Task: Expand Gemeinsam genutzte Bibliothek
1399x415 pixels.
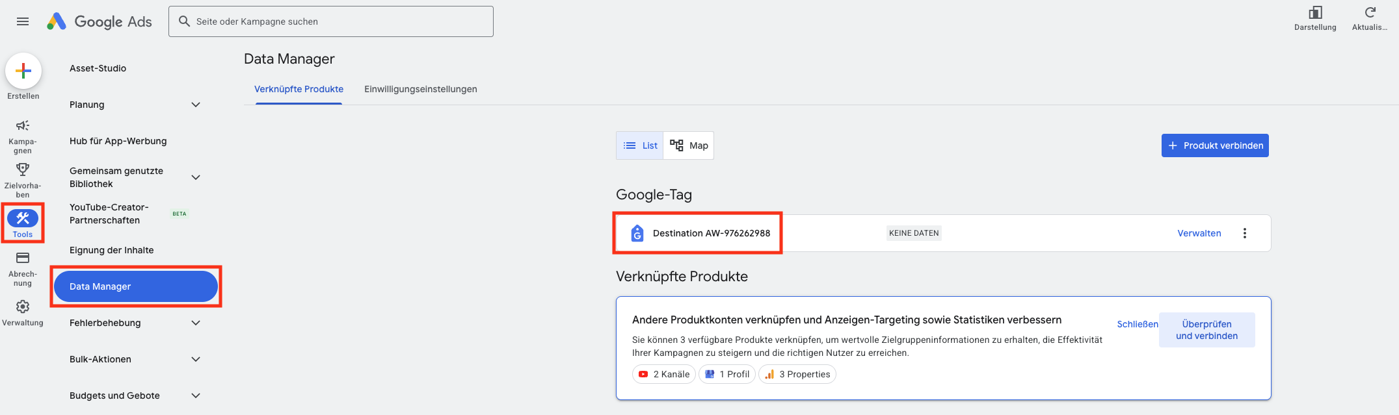Action: pyautogui.click(x=196, y=177)
